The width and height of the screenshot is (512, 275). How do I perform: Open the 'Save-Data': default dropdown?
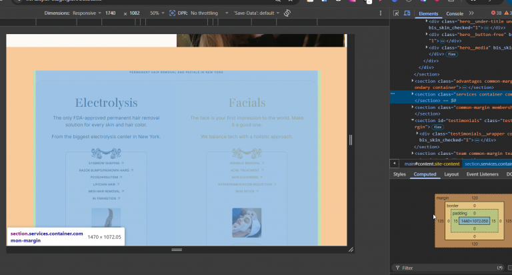pyautogui.click(x=257, y=13)
